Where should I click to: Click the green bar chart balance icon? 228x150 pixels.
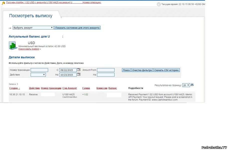pos(13,45)
